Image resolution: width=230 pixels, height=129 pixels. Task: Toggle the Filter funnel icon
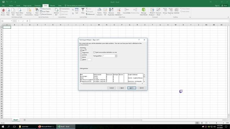(x=83, y=11)
